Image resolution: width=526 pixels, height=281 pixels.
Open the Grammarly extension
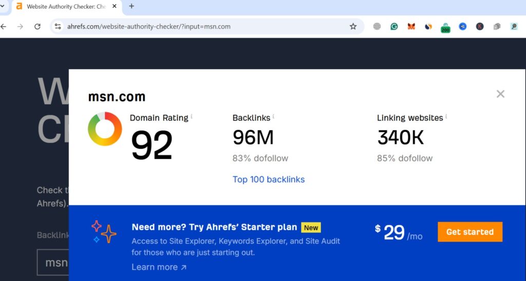tap(394, 27)
